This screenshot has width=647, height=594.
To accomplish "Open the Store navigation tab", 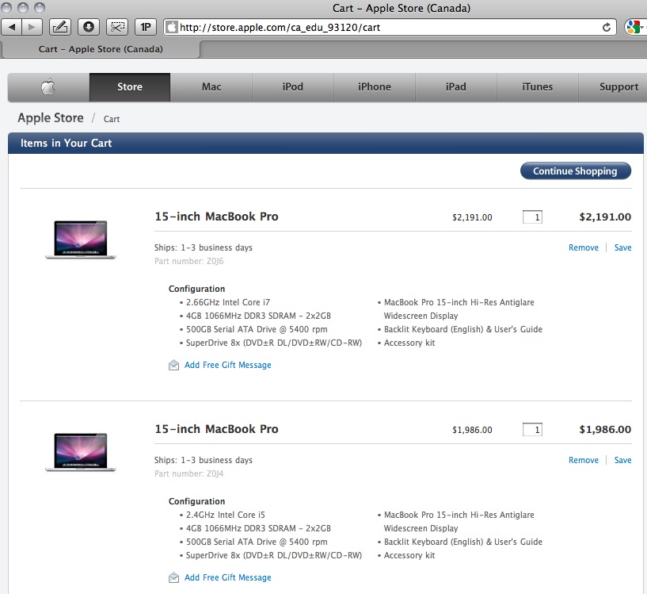I will 130,86.
